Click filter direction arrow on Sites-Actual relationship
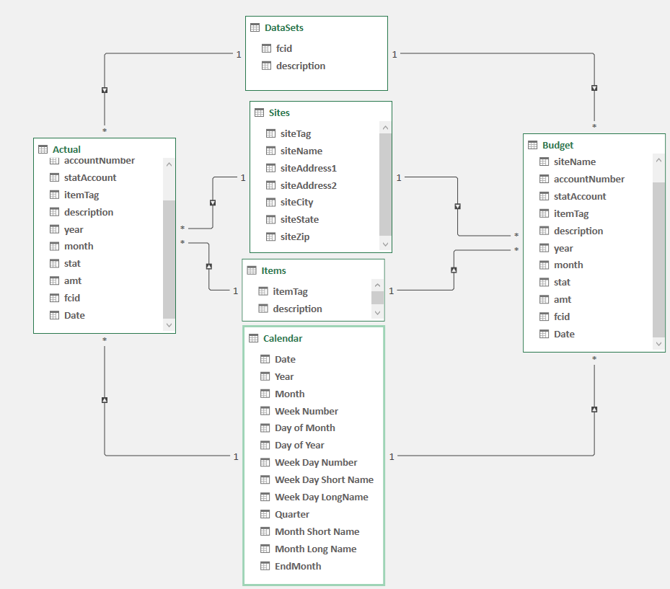 point(213,203)
